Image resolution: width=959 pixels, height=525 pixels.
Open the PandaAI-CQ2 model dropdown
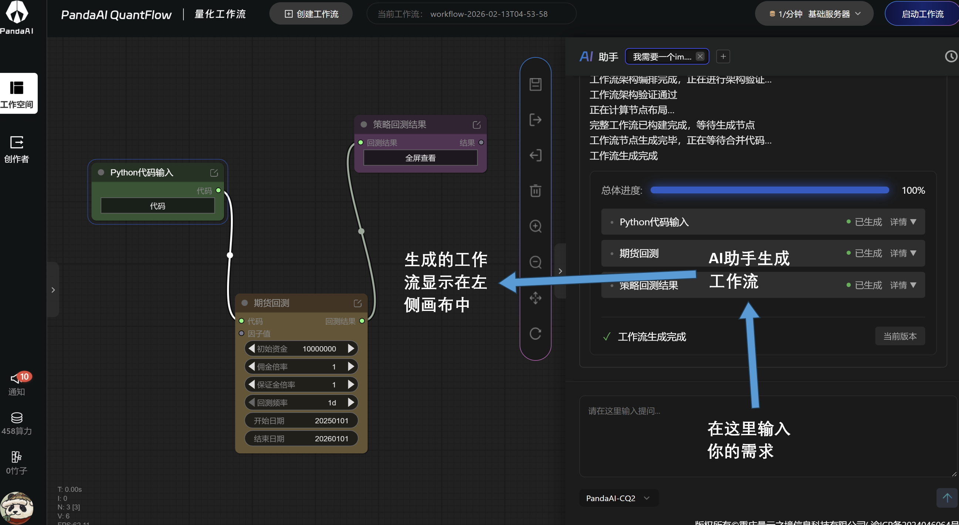(618, 498)
